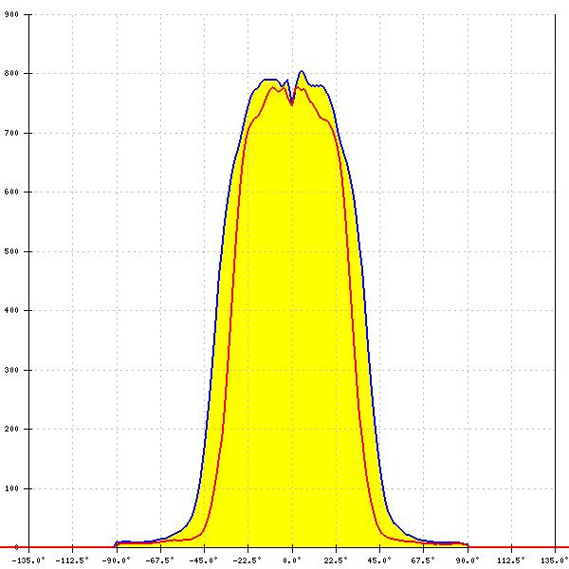Click the -135.0° x-axis label

tap(28, 560)
